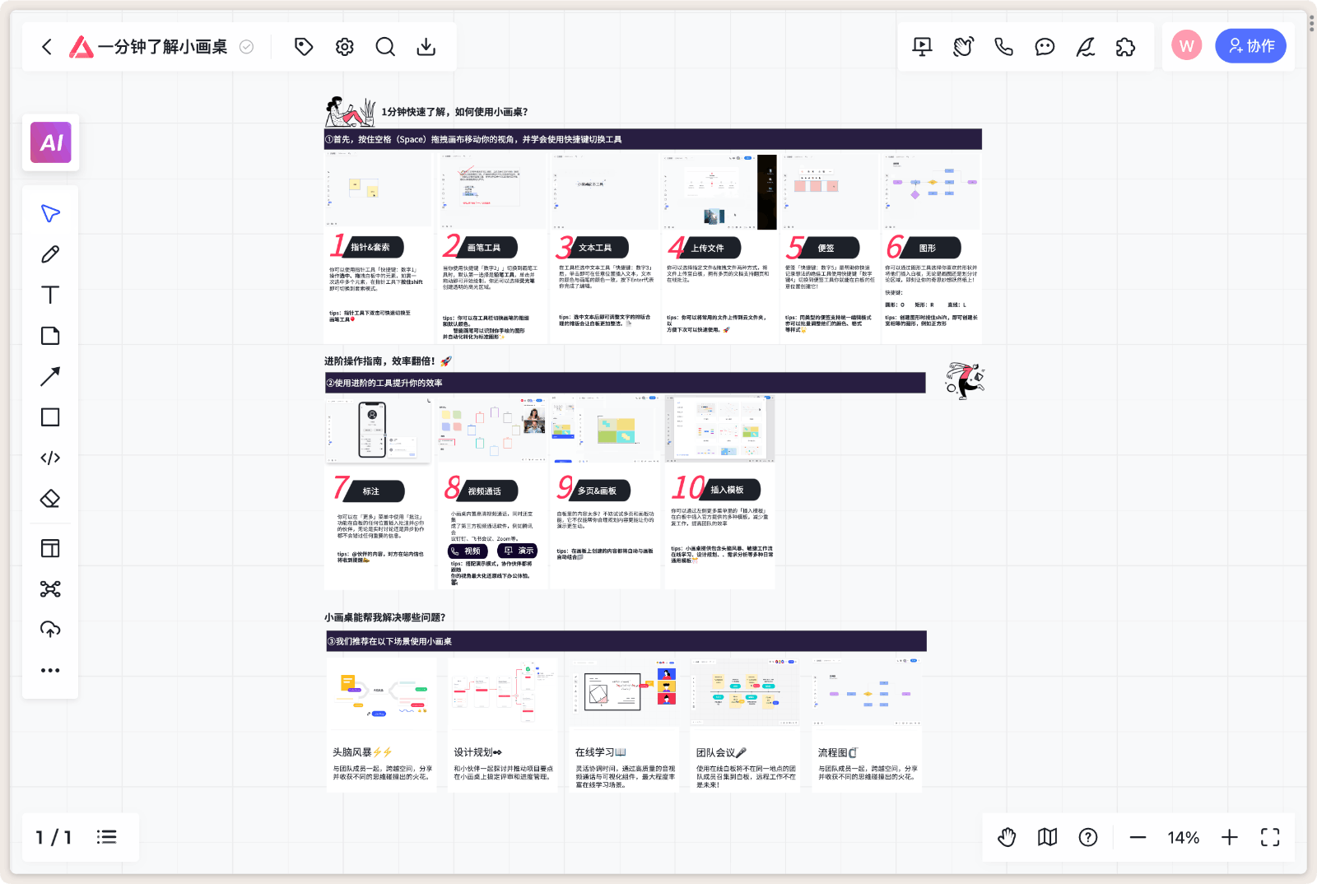
Task: Select the code embed tool
Action: point(50,458)
